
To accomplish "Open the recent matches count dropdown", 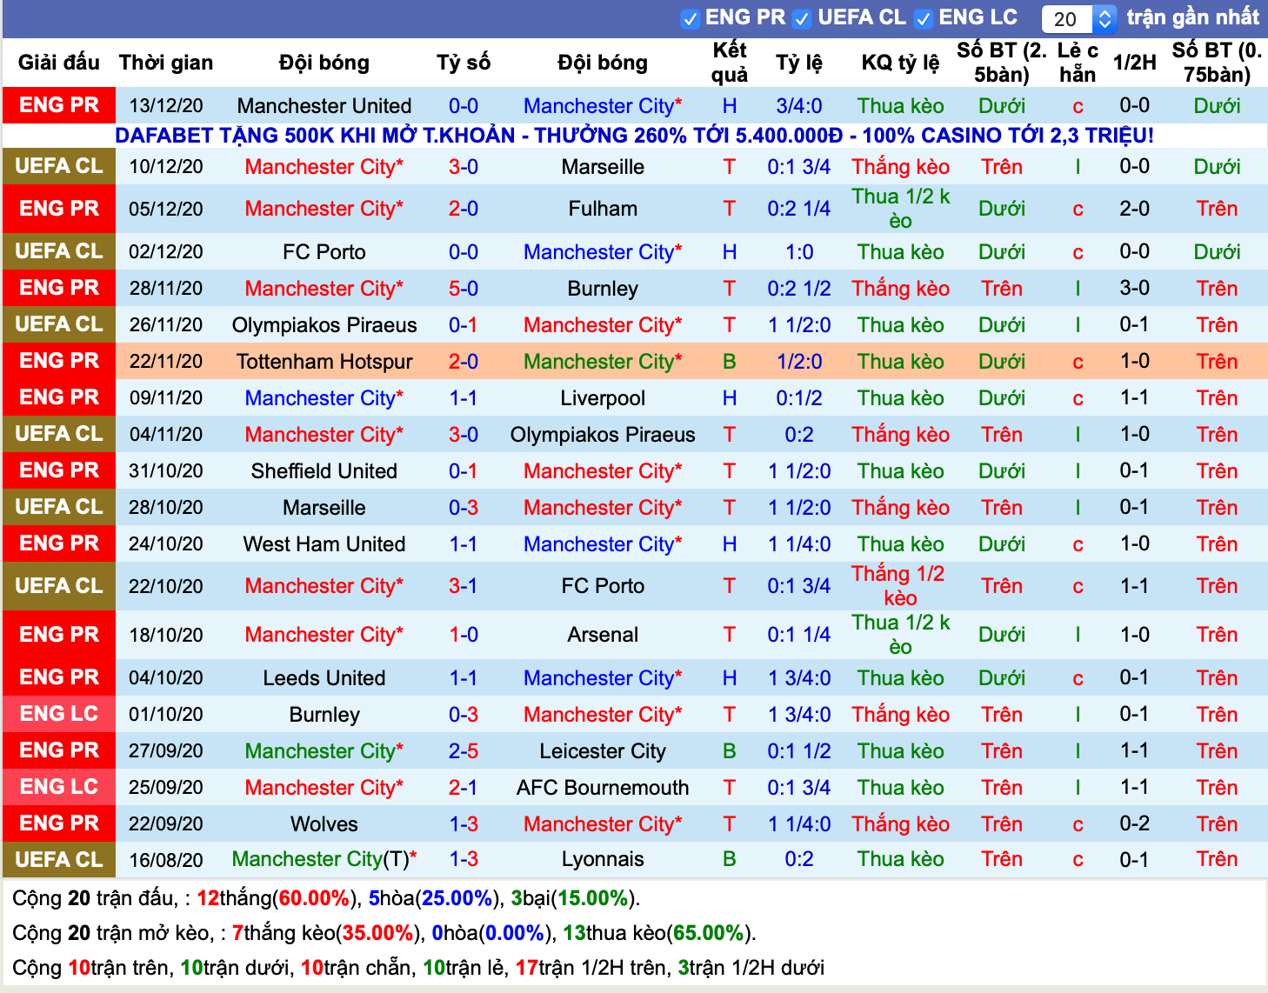I will [1078, 18].
